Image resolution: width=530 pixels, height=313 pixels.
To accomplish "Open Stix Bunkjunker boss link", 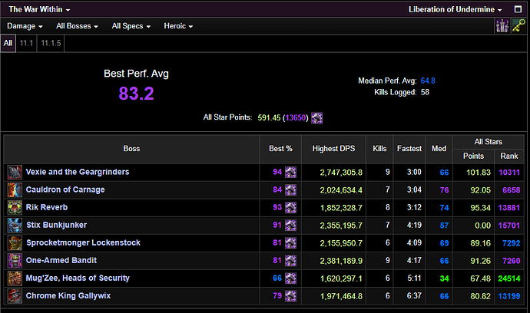I will coord(56,225).
